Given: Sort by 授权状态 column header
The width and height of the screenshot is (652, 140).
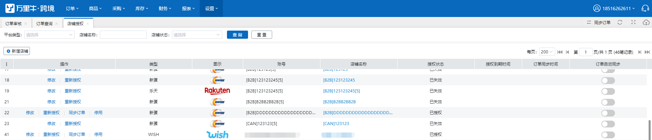Looking at the screenshot, I should (x=436, y=64).
